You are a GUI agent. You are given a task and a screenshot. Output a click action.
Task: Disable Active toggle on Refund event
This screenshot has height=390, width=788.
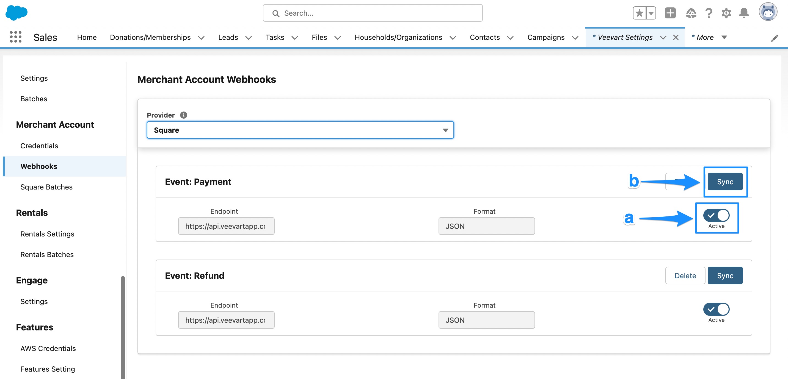point(717,309)
